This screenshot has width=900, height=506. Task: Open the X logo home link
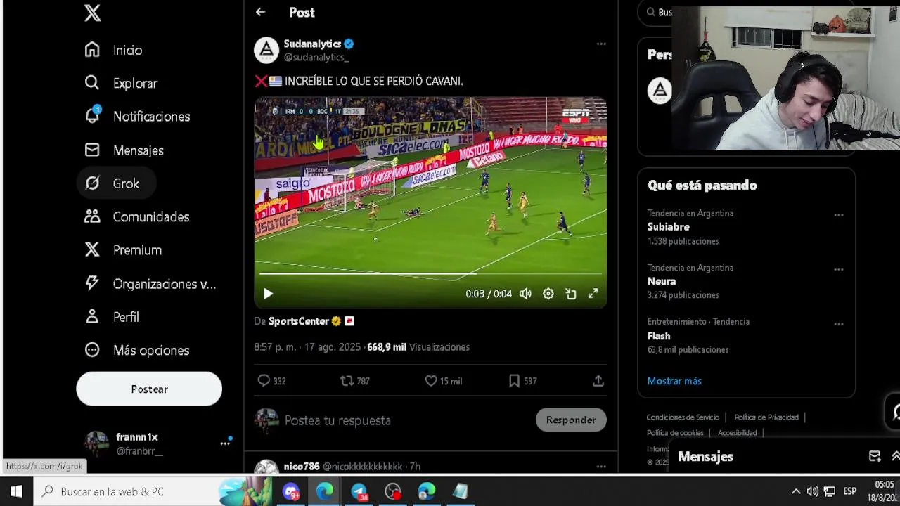pos(93,13)
